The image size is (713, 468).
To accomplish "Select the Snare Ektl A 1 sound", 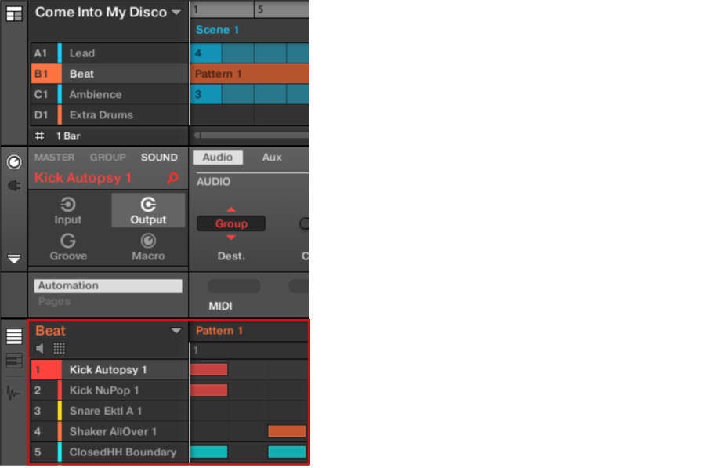I will [106, 411].
